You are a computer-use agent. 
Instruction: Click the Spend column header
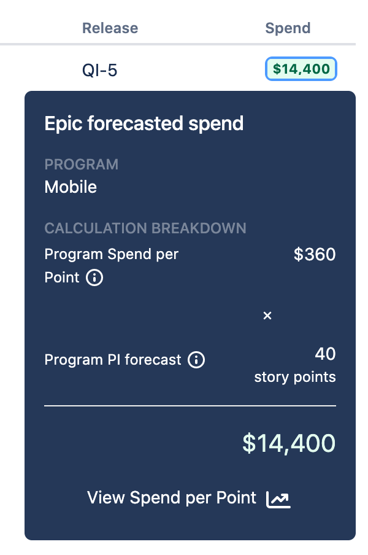288,28
